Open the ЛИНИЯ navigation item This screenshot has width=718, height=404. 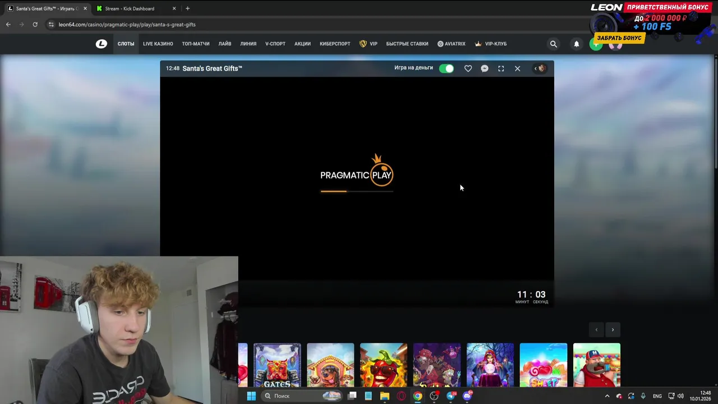[x=248, y=44]
